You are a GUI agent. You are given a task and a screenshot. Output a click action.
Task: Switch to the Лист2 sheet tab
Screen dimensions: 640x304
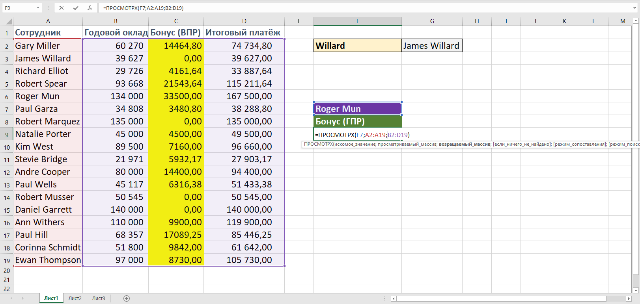click(x=75, y=298)
